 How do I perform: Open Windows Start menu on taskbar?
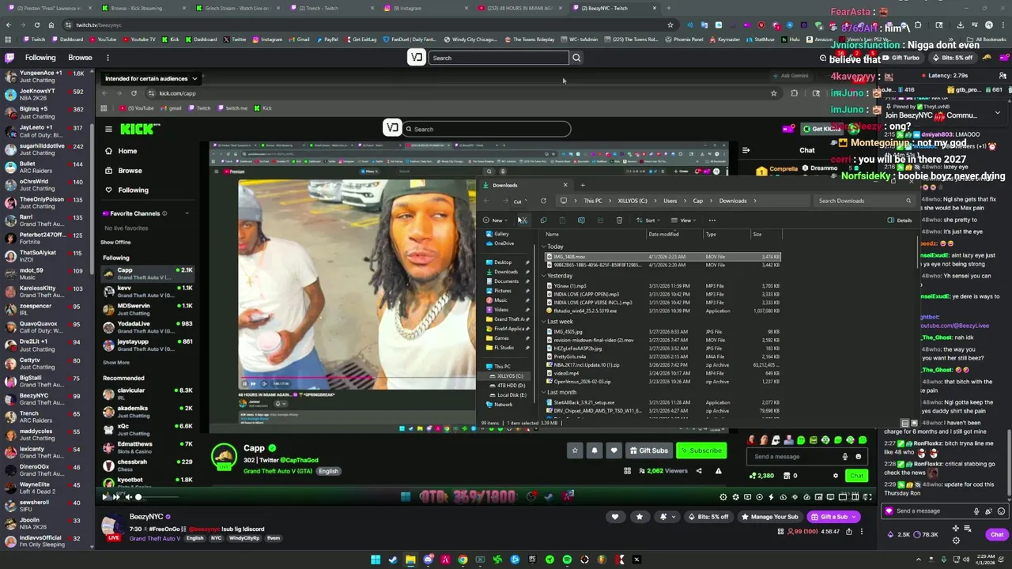(376, 560)
